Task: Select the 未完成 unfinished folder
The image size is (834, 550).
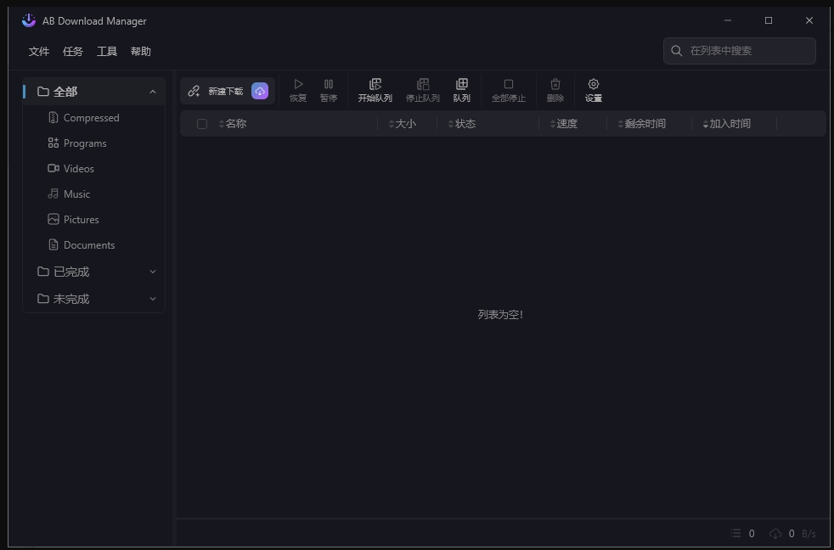Action: pyautogui.click(x=94, y=299)
